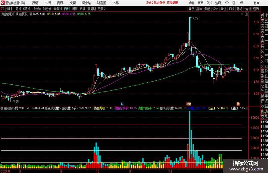The height and width of the screenshot is (173, 268).
Task: Click the red 信隆健康 link in title bar
Action: point(172,3)
